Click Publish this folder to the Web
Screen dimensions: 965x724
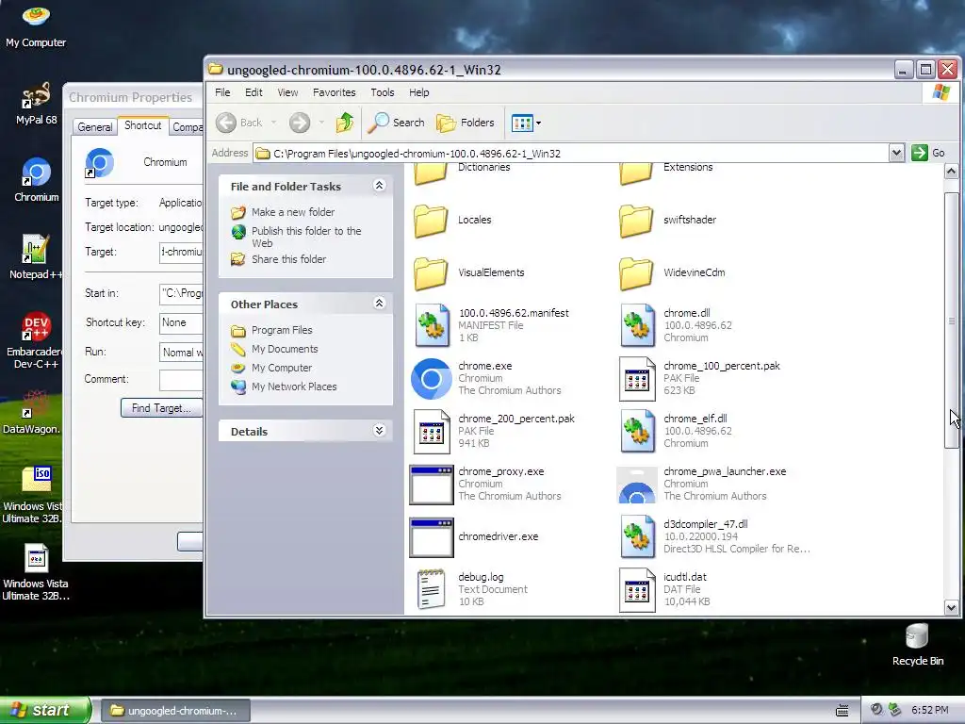tap(306, 237)
